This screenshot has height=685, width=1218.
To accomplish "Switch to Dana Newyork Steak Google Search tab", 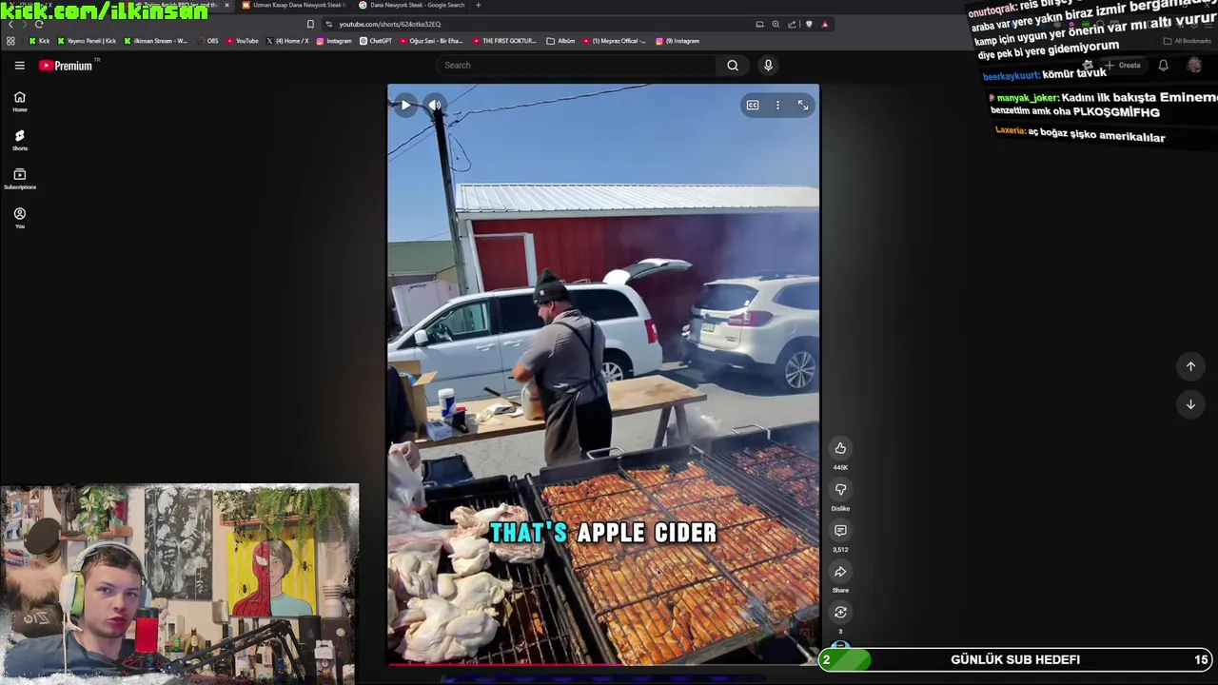I will [x=412, y=5].
